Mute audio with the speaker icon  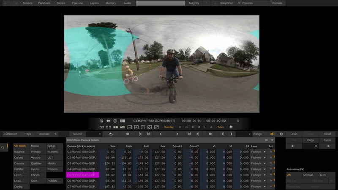(272, 134)
